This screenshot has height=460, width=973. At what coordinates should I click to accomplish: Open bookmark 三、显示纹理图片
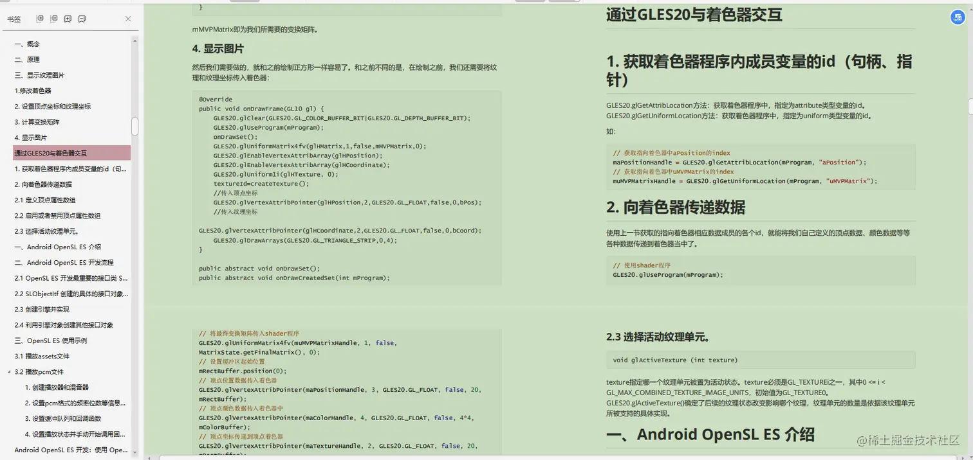click(x=39, y=75)
